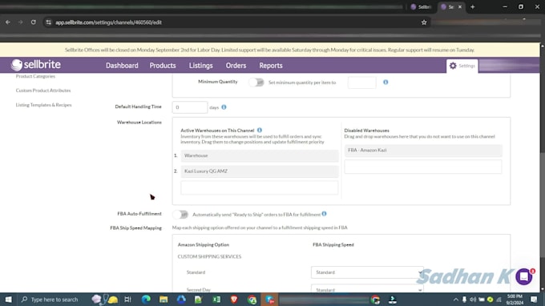Open the notification center icon
This screenshot has height=306, width=545.
pos(535,300)
